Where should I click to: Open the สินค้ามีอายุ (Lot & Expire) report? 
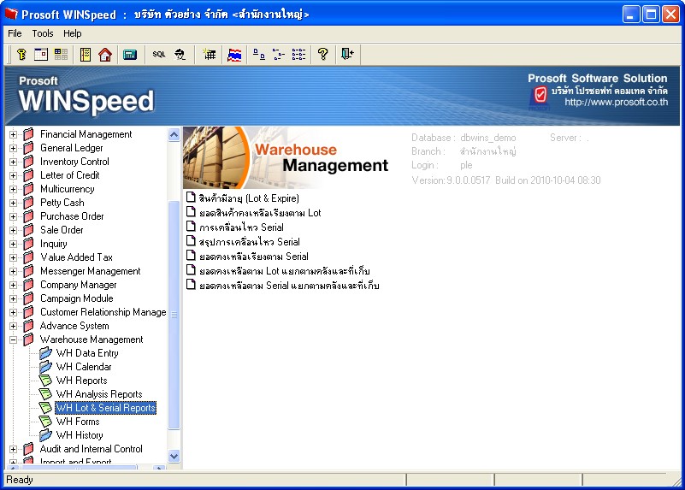coord(249,198)
